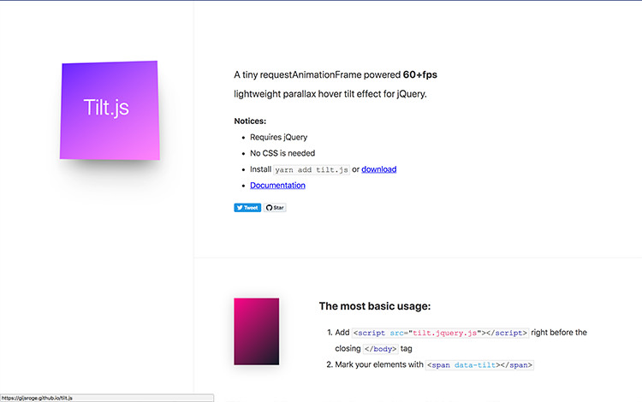Click the pink gradient demo box
Screen dimensions: 642x402
(x=256, y=331)
